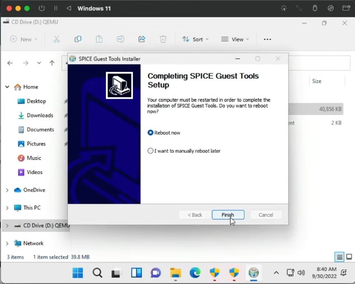Open File Explorer from taskbar

[176, 273]
